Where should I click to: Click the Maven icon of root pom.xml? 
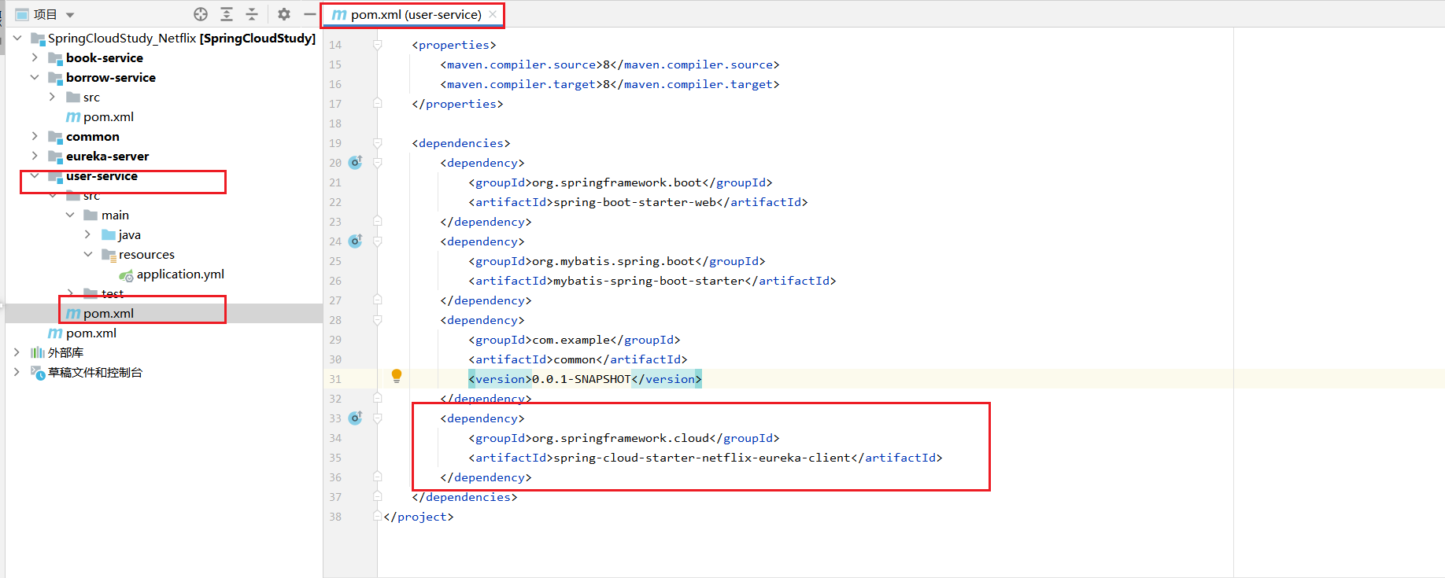[x=56, y=333]
